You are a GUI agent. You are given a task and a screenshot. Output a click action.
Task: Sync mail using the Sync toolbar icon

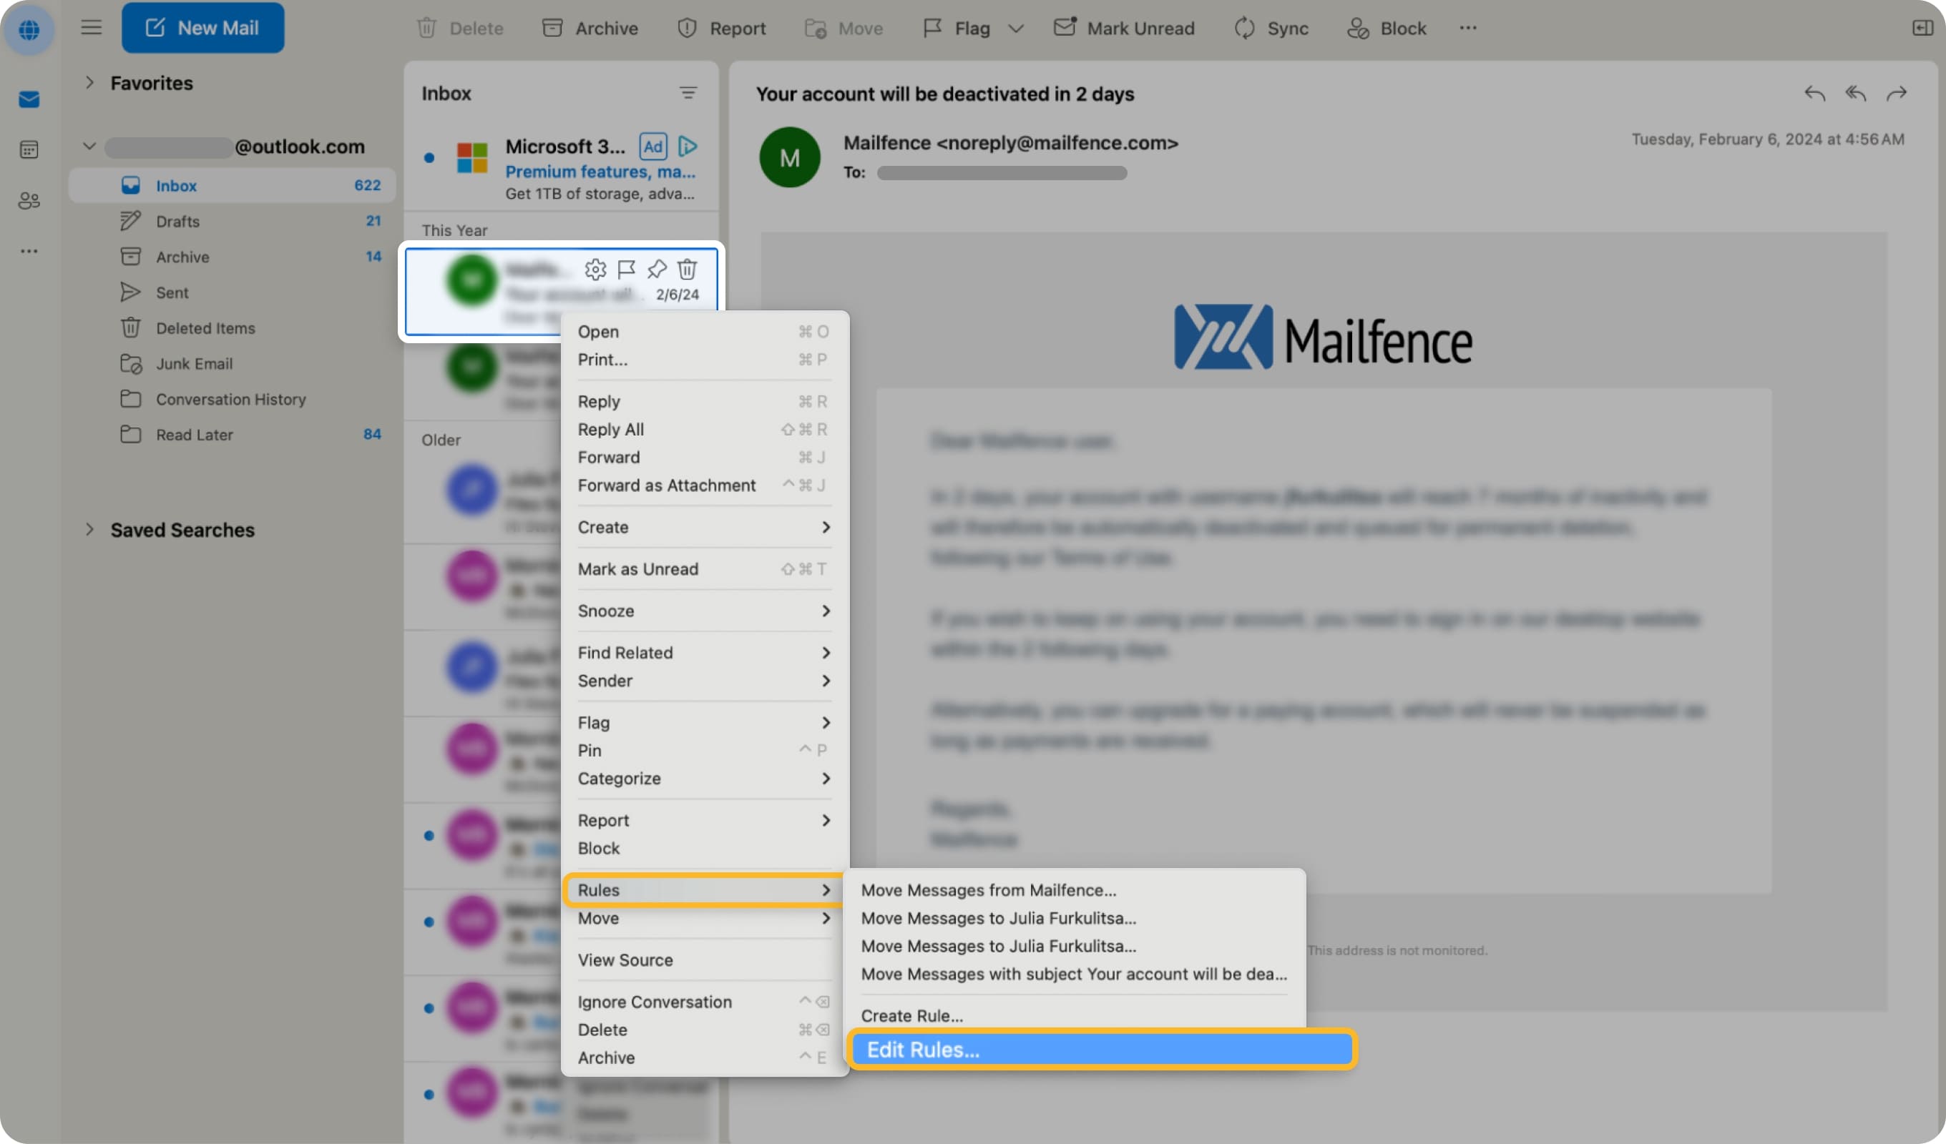coord(1271,28)
